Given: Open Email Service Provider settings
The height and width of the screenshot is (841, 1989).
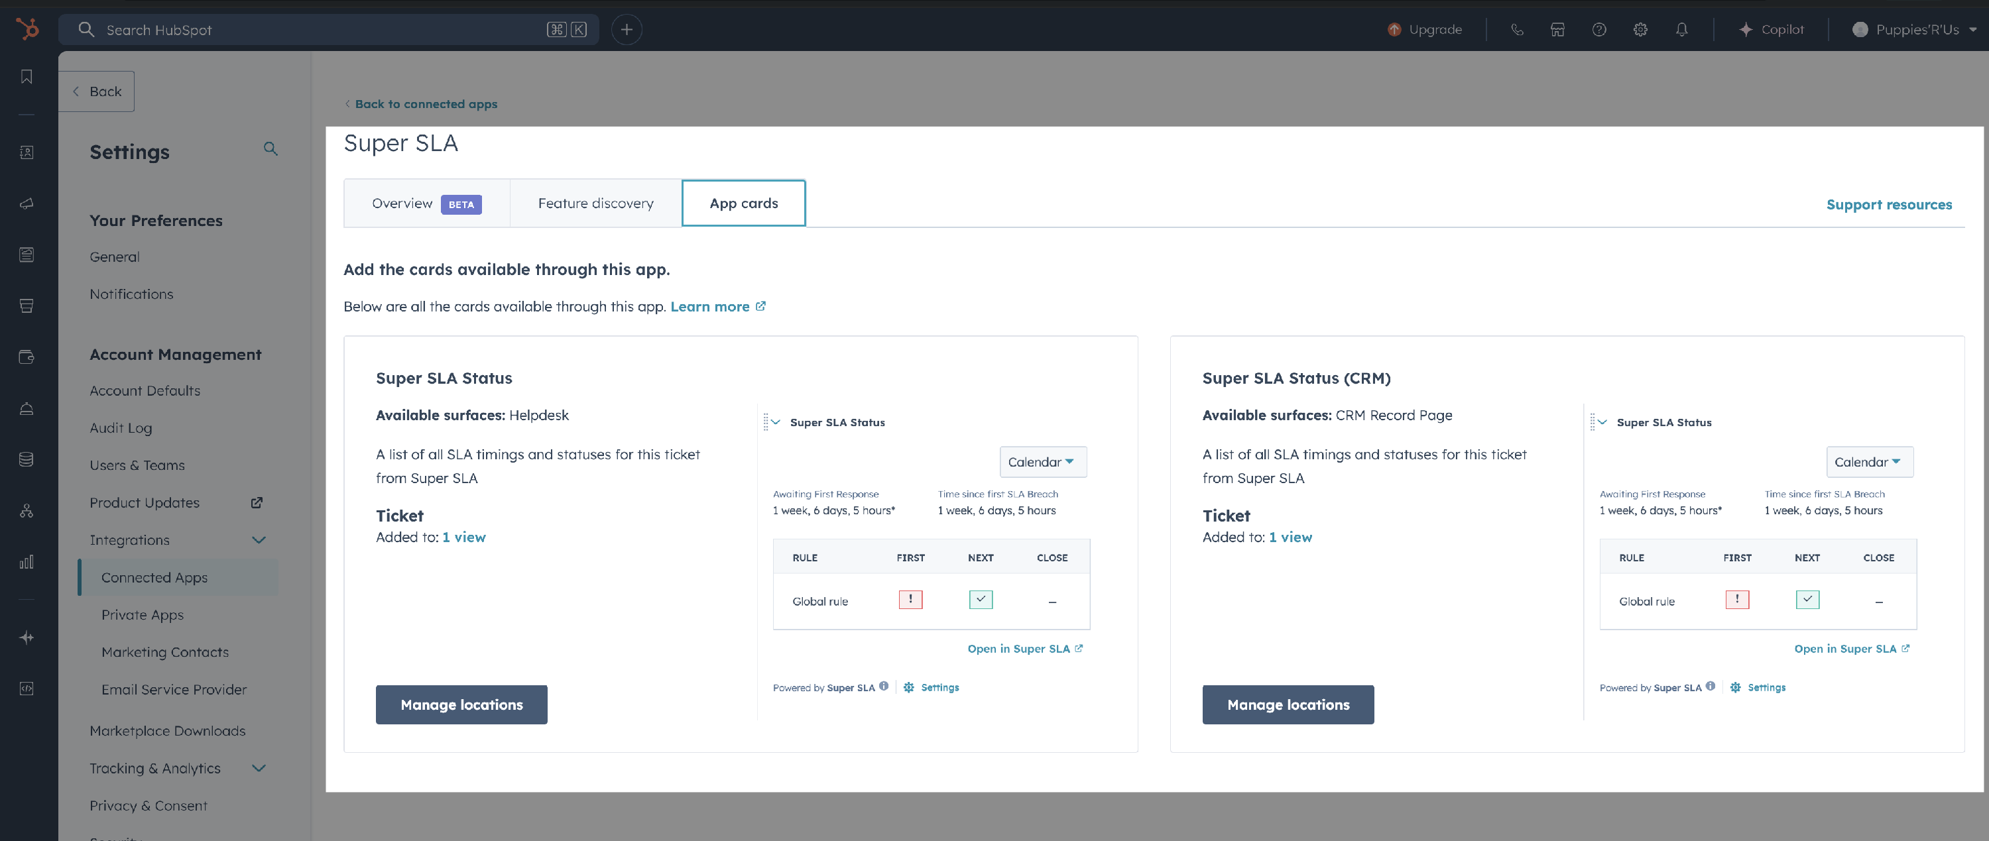Looking at the screenshot, I should coord(174,689).
